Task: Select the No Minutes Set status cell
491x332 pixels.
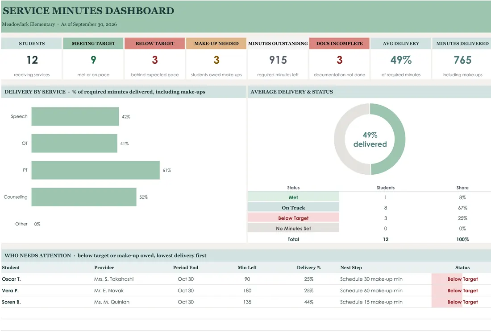Action: click(293, 228)
